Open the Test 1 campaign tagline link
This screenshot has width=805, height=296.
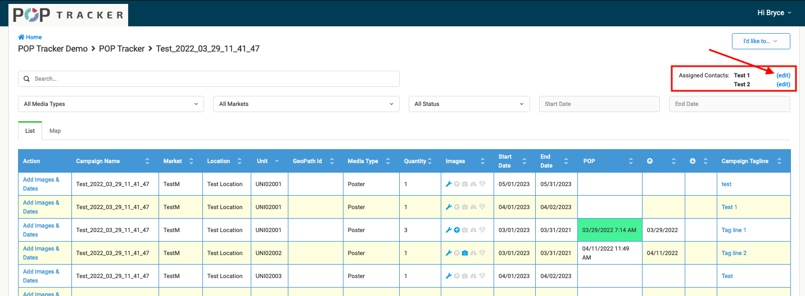pyautogui.click(x=729, y=207)
